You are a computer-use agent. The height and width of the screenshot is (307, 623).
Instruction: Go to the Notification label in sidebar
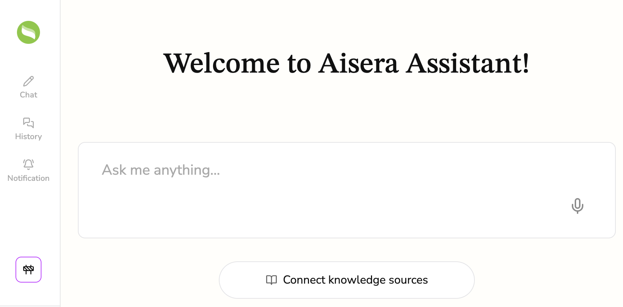point(28,178)
